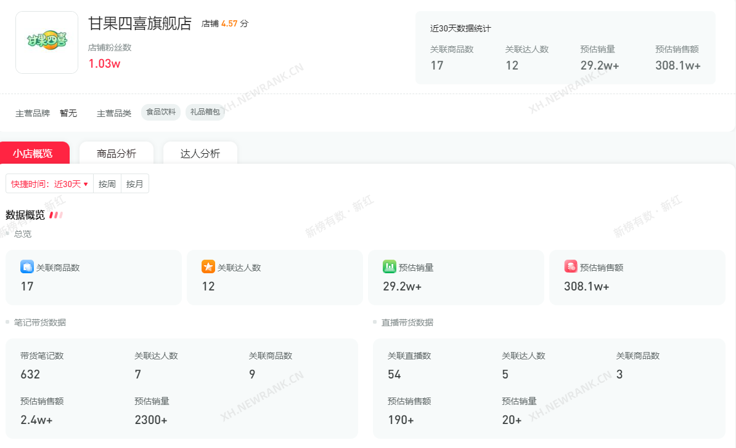Click the orange 关联达人数 star icon
This screenshot has height=448, width=736.
pyautogui.click(x=208, y=266)
